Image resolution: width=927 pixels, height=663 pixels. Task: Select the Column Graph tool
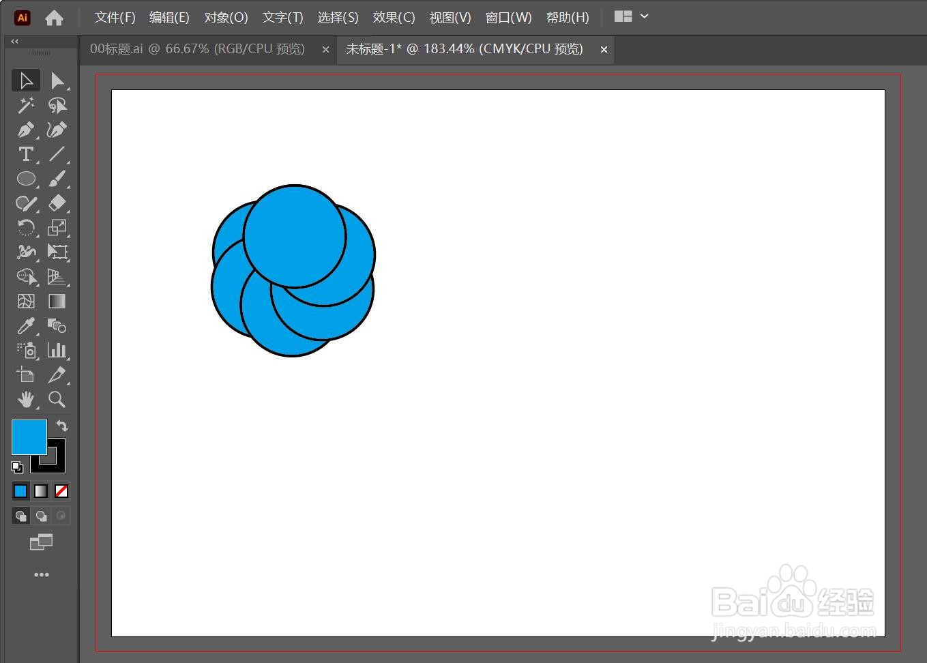57,351
